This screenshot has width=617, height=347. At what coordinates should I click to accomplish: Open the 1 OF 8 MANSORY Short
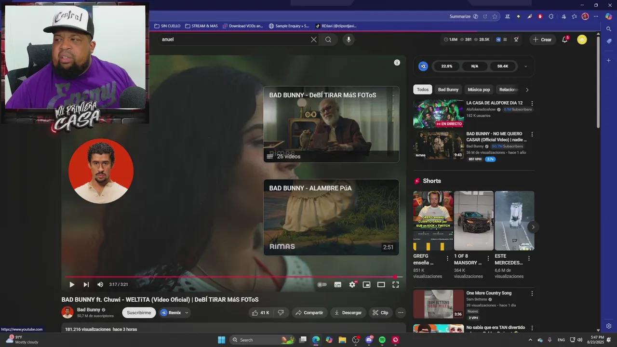pos(474,221)
